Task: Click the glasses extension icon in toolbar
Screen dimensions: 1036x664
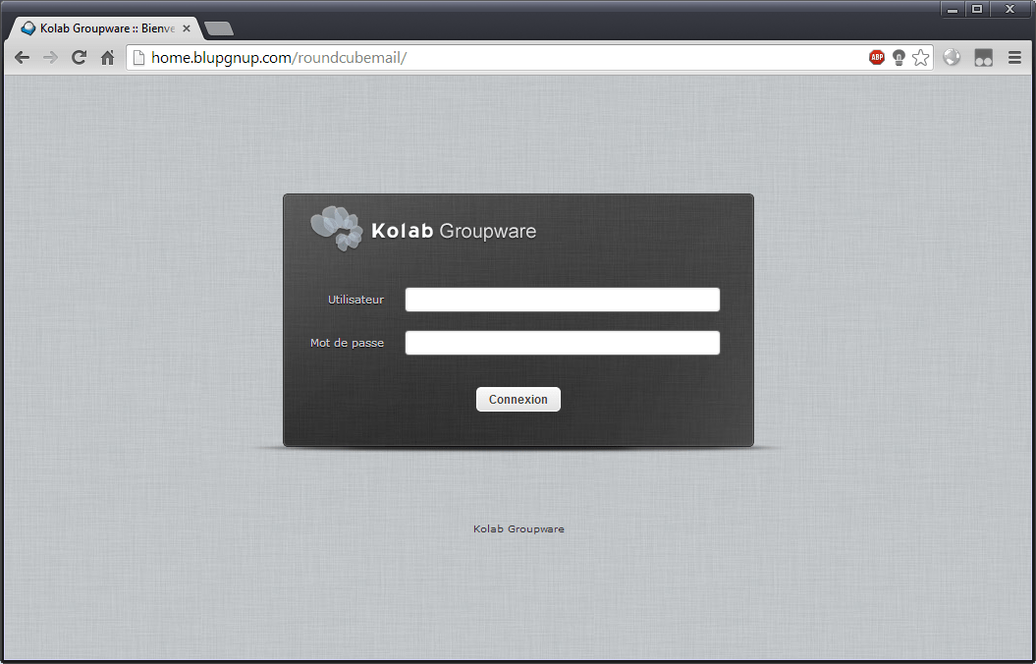Action: pyautogui.click(x=984, y=58)
